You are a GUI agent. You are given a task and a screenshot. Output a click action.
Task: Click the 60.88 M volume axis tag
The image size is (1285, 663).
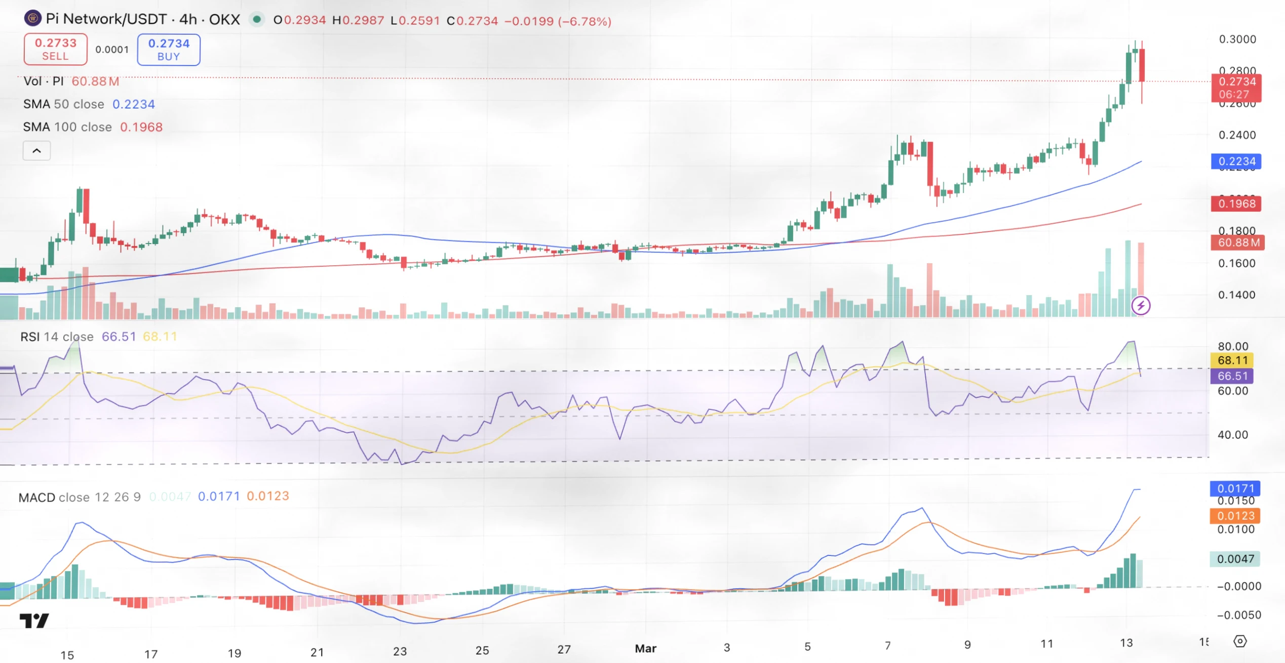1238,242
